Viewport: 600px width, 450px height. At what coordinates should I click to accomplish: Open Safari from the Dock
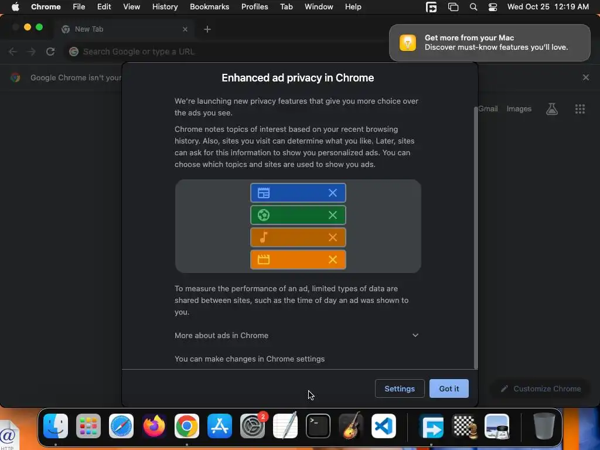(121, 426)
